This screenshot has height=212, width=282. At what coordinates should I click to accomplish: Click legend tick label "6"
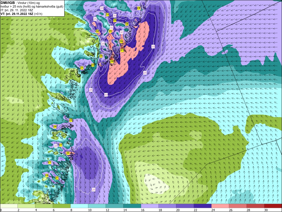pyautogui.click(x=54, y=210)
